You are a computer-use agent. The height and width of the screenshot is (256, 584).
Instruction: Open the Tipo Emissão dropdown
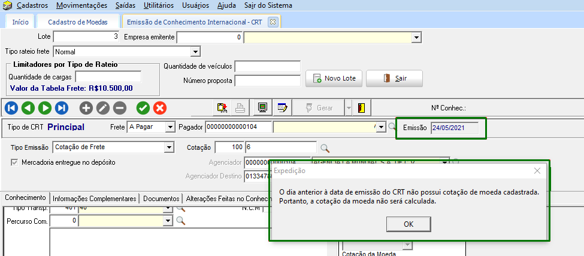tap(170, 147)
